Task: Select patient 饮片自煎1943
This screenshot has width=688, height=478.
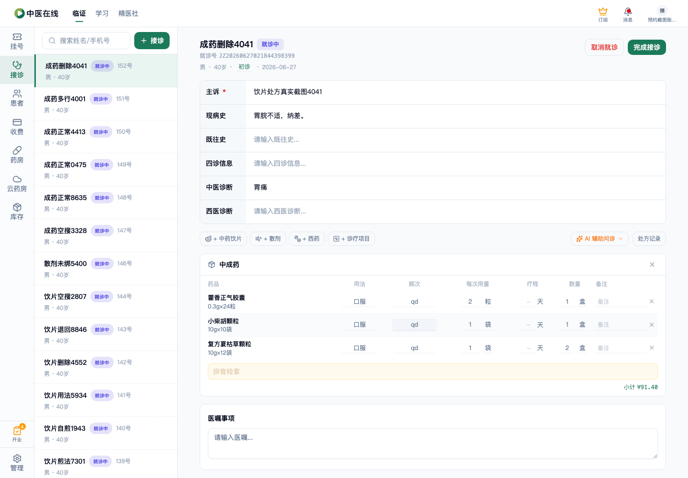Action: click(106, 433)
